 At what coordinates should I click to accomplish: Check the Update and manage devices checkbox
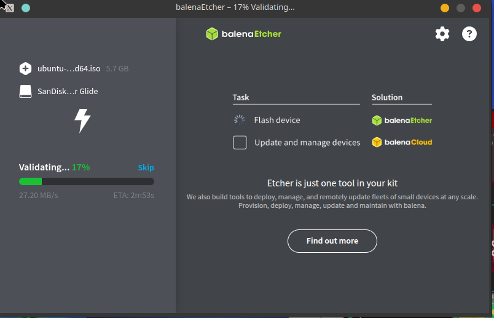[x=240, y=143]
